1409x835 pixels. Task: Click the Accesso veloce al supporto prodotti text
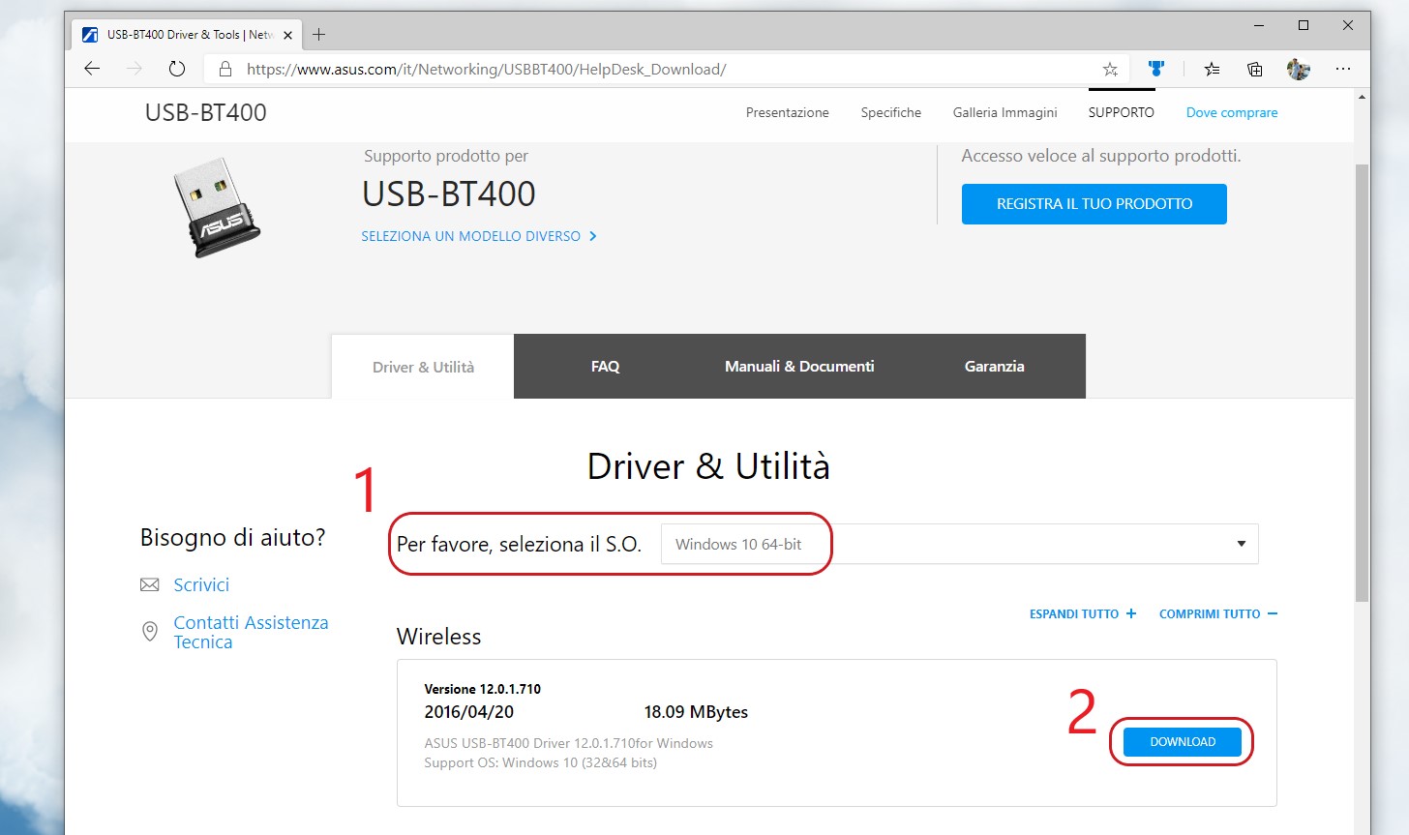(1100, 156)
